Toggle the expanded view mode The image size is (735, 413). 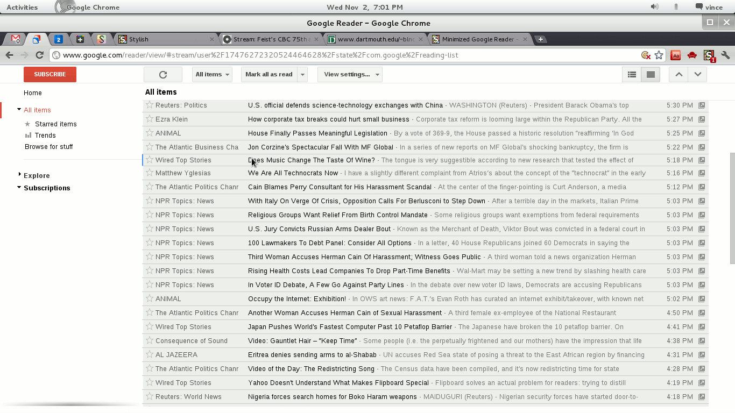pyautogui.click(x=651, y=74)
